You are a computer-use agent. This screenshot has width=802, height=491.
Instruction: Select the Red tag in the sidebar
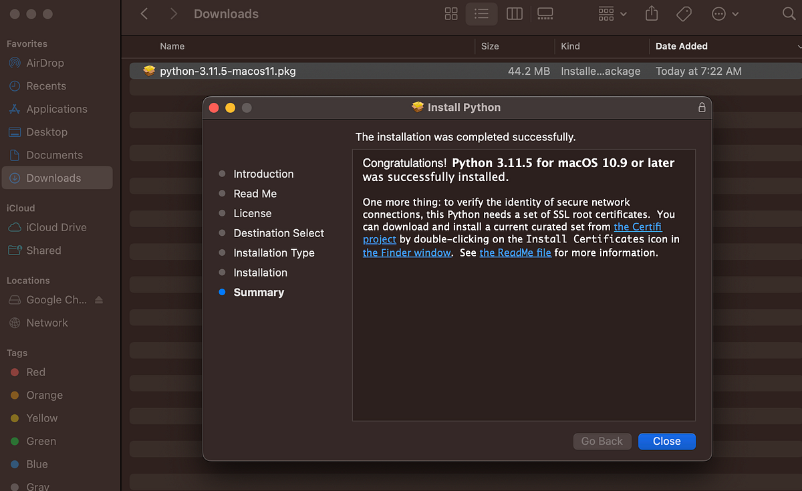tap(34, 372)
